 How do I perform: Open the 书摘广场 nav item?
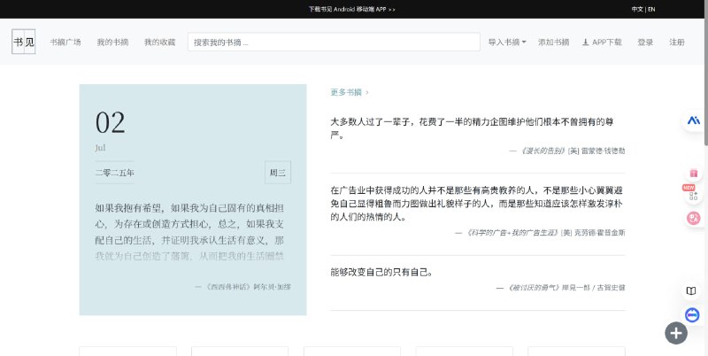coord(65,43)
